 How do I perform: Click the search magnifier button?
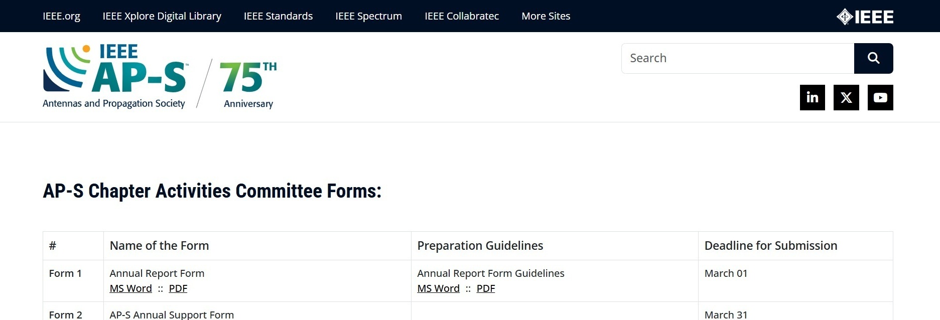click(x=873, y=58)
